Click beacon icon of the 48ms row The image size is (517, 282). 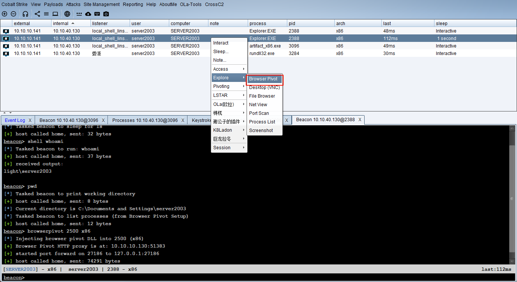pyautogui.click(x=6, y=31)
